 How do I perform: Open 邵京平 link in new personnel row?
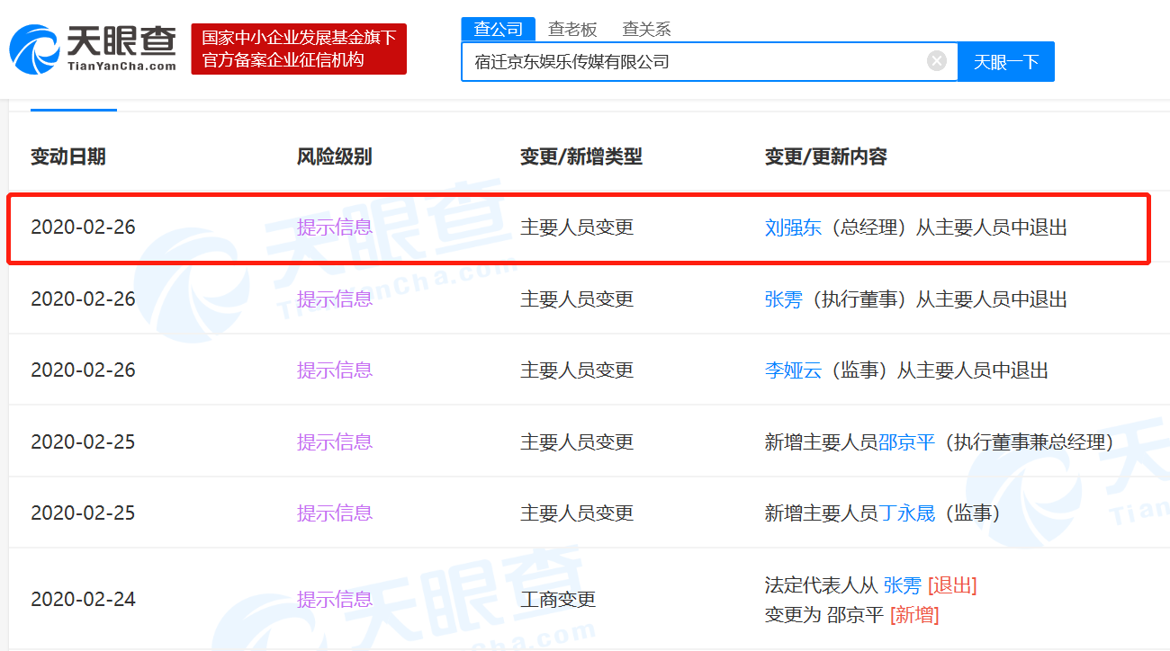click(x=906, y=442)
